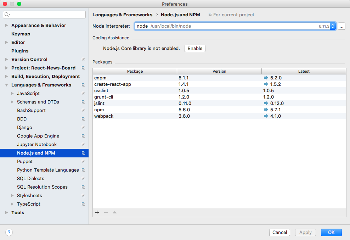Click project-level icon next to BashSupport
Image resolution: width=350 pixels, height=240 pixels.
click(83, 110)
